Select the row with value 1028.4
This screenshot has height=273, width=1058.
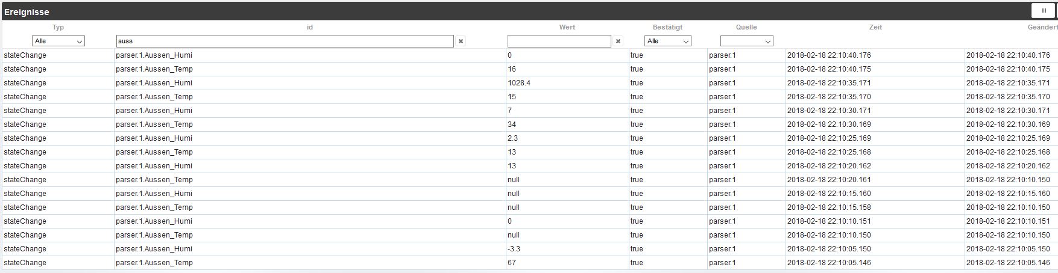(x=518, y=83)
